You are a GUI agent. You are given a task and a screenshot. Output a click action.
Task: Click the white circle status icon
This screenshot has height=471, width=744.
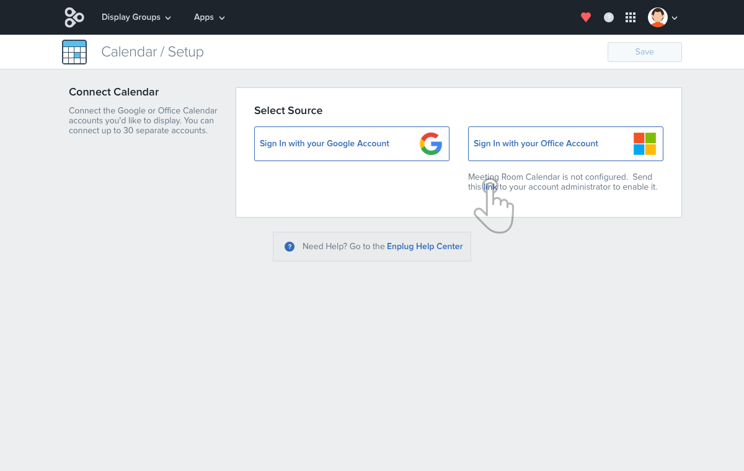pos(609,17)
